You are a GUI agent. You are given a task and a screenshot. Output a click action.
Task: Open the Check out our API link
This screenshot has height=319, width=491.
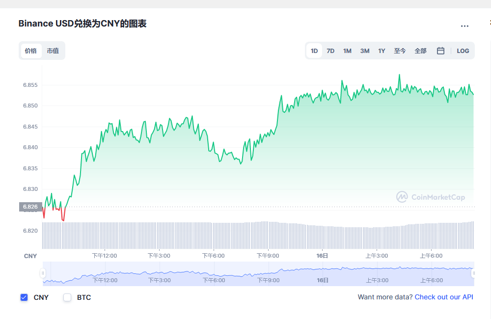(x=444, y=297)
